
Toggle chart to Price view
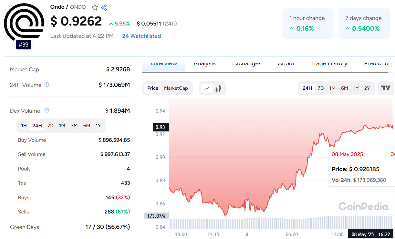tap(153, 88)
